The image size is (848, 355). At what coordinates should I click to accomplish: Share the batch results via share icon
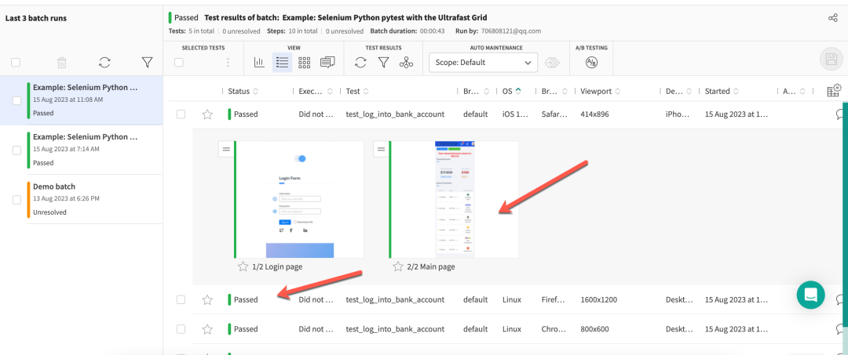tap(832, 18)
